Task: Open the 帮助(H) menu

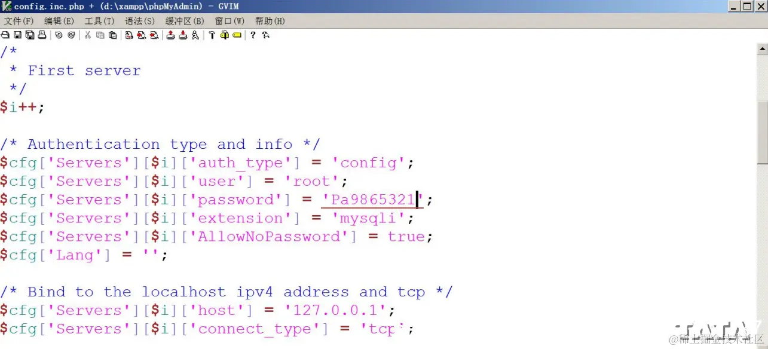Action: (270, 21)
